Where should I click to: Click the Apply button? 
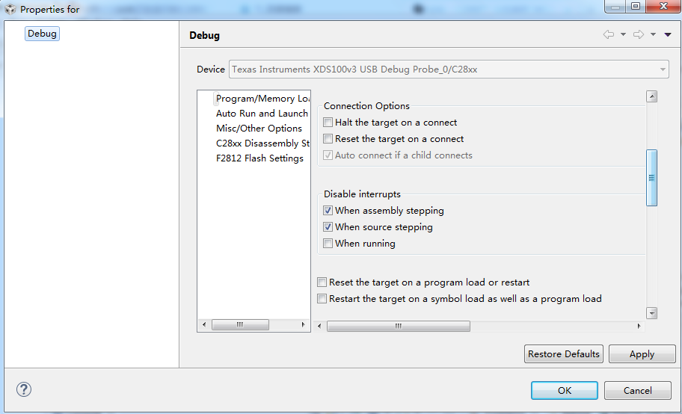(642, 354)
